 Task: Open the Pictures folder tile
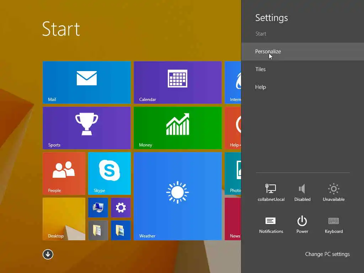click(121, 230)
